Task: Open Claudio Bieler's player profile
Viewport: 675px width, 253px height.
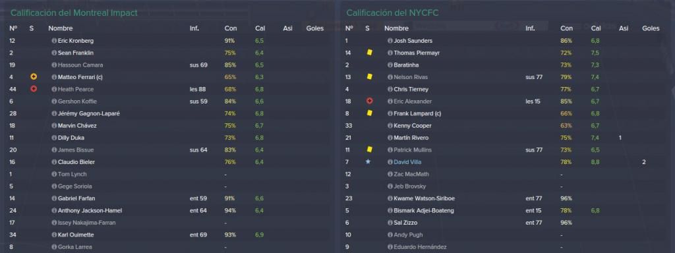Action: pyautogui.click(x=76, y=162)
